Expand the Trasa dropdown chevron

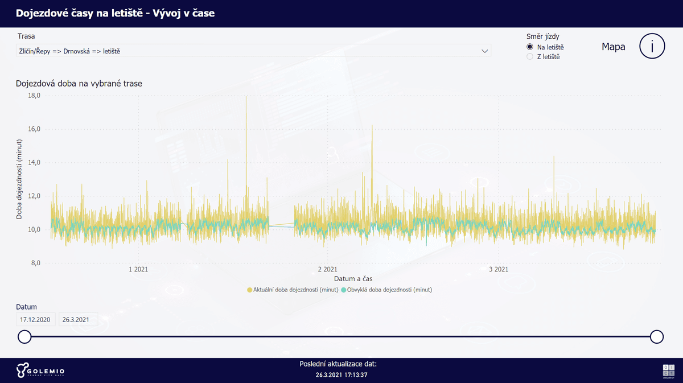coord(485,51)
